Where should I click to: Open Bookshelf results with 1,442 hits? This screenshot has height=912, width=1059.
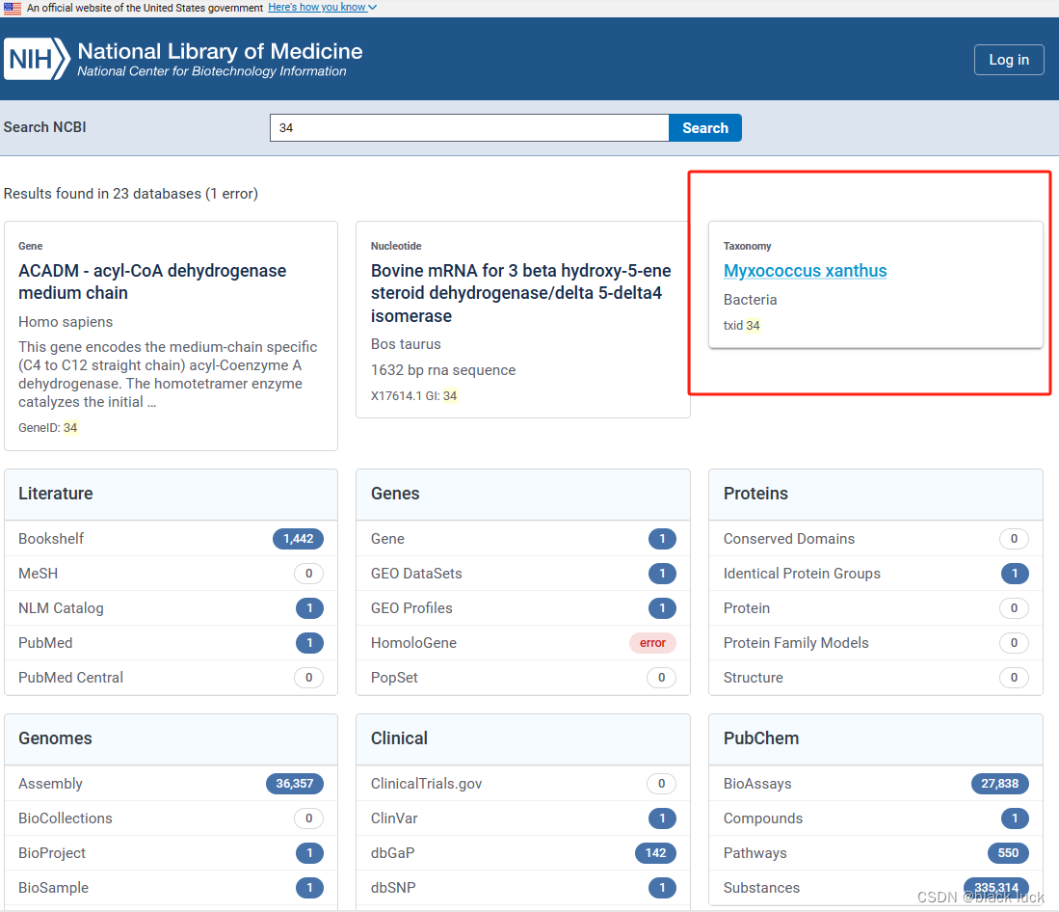[171, 538]
